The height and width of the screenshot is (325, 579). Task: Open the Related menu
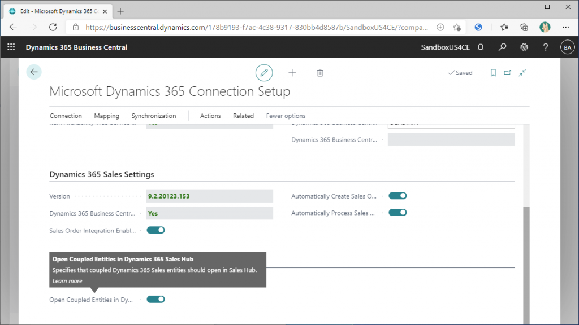point(243,116)
